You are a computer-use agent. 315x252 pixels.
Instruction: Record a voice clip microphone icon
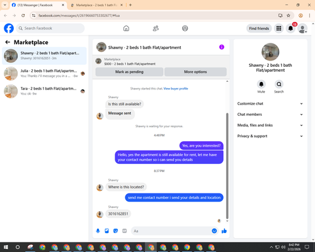click(x=98, y=231)
